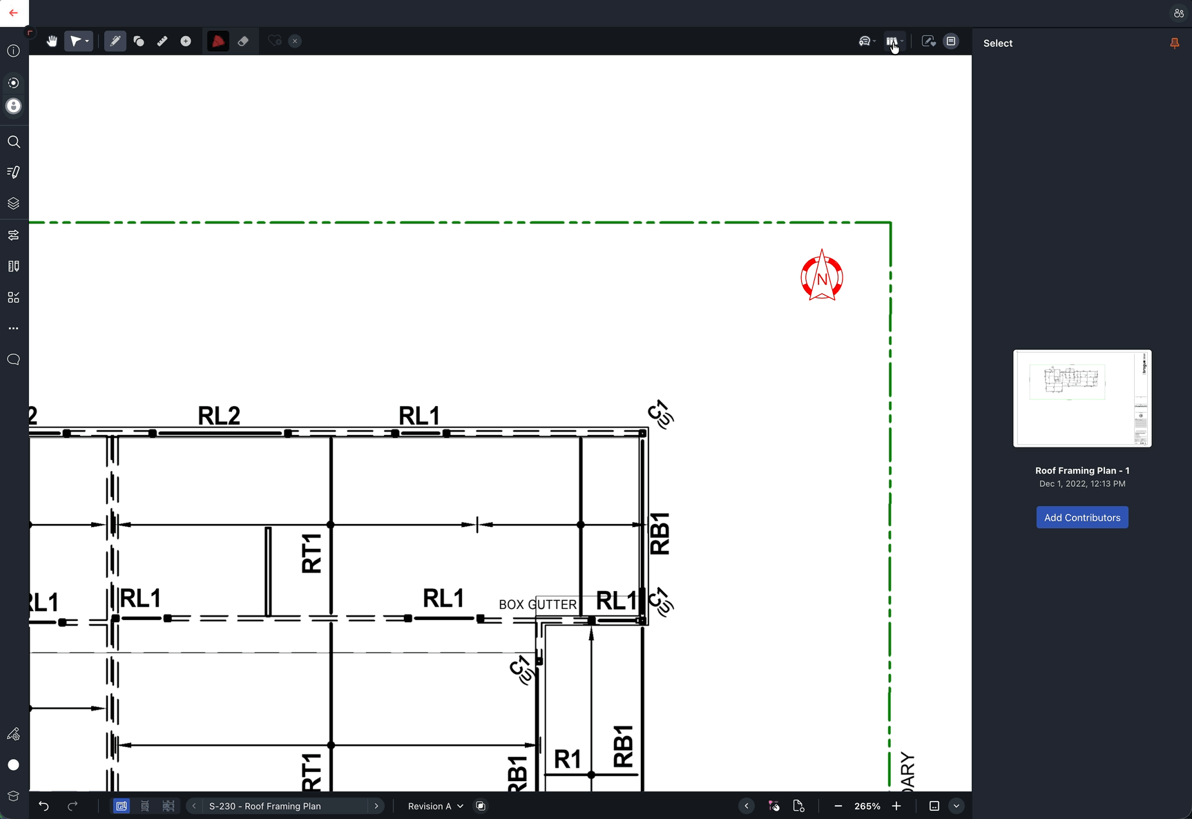The height and width of the screenshot is (819, 1192).
Task: Click the overlay revisions icon
Action: pyautogui.click(x=481, y=806)
